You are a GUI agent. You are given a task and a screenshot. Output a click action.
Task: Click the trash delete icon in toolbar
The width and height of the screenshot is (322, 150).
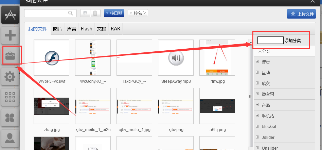pyautogui.click(x=95, y=14)
